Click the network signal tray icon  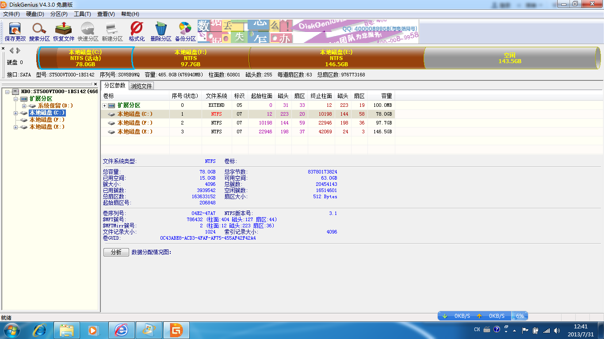[x=547, y=330]
